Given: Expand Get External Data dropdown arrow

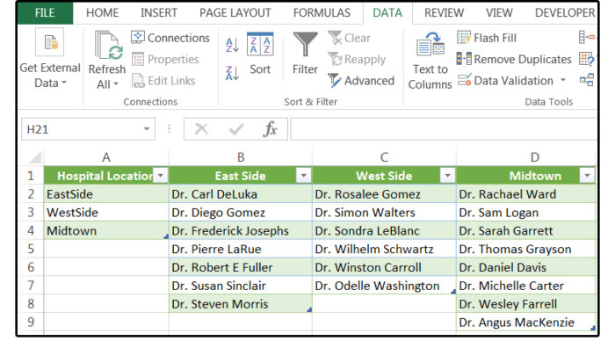Looking at the screenshot, I should click(x=63, y=83).
